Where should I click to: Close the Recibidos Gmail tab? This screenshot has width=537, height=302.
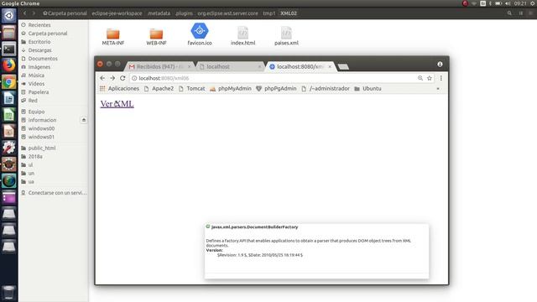pyautogui.click(x=189, y=66)
